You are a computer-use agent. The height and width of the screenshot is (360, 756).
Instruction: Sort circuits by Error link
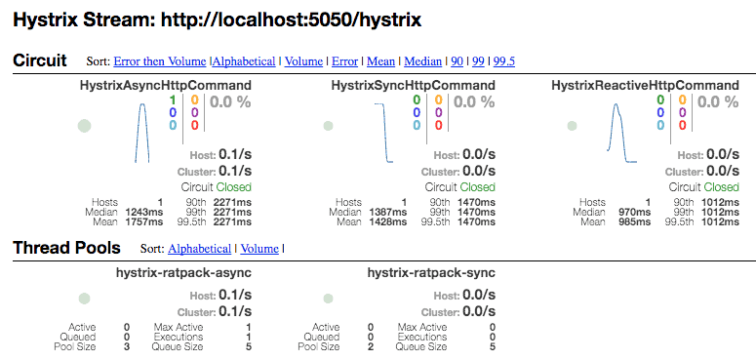(x=344, y=61)
